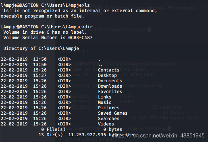Select the Videos directory name
This screenshot has height=142, width=208.
106,124
